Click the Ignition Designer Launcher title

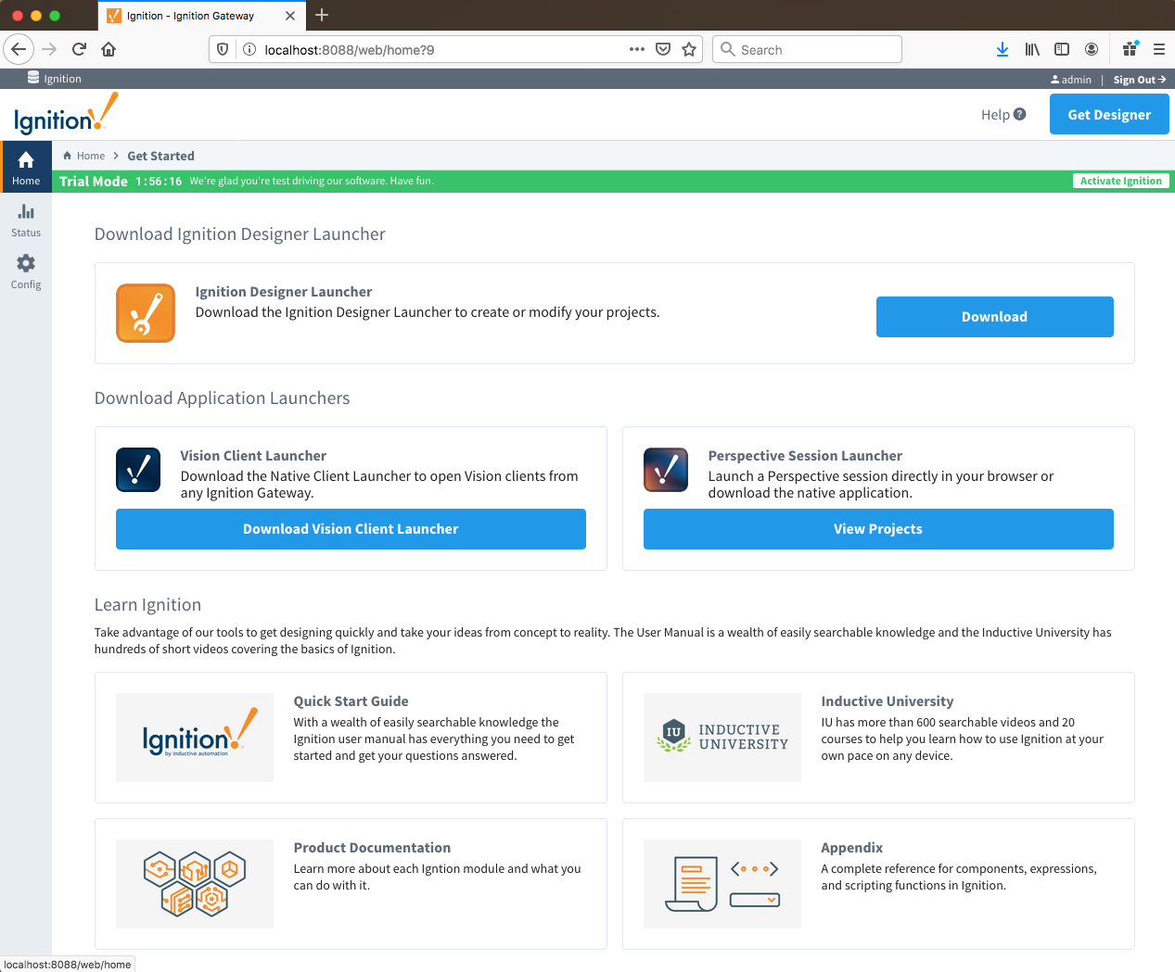pyautogui.click(x=284, y=292)
